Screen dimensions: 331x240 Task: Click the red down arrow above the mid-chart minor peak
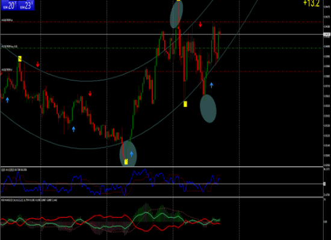[x=90, y=94]
